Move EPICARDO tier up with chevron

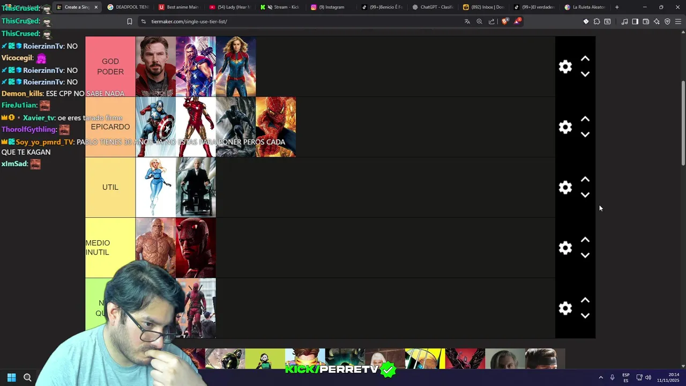(x=585, y=119)
